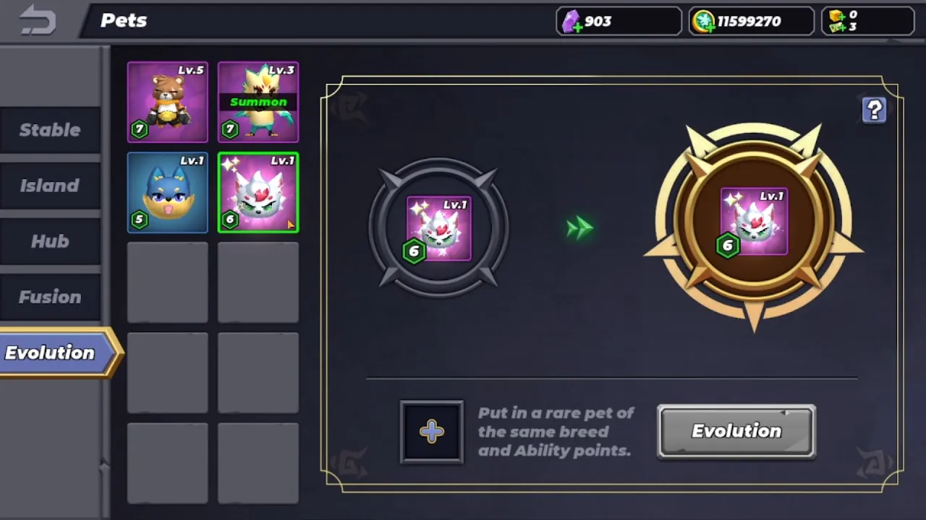Go to the Fusion tab
This screenshot has width=926, height=520.
pyautogui.click(x=50, y=297)
